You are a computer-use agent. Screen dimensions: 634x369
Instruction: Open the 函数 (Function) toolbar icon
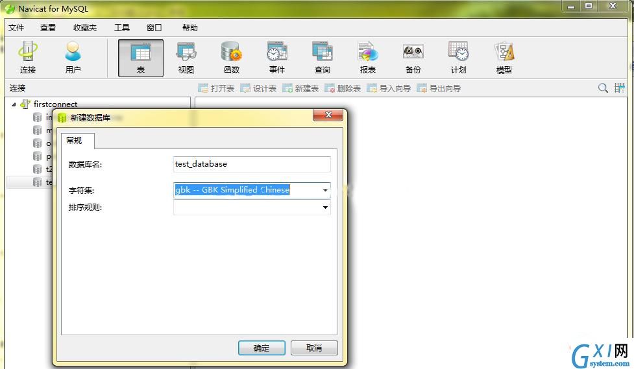pos(232,58)
